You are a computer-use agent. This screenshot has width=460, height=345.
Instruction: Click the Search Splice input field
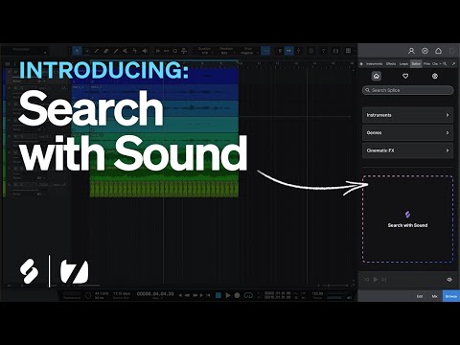click(408, 90)
